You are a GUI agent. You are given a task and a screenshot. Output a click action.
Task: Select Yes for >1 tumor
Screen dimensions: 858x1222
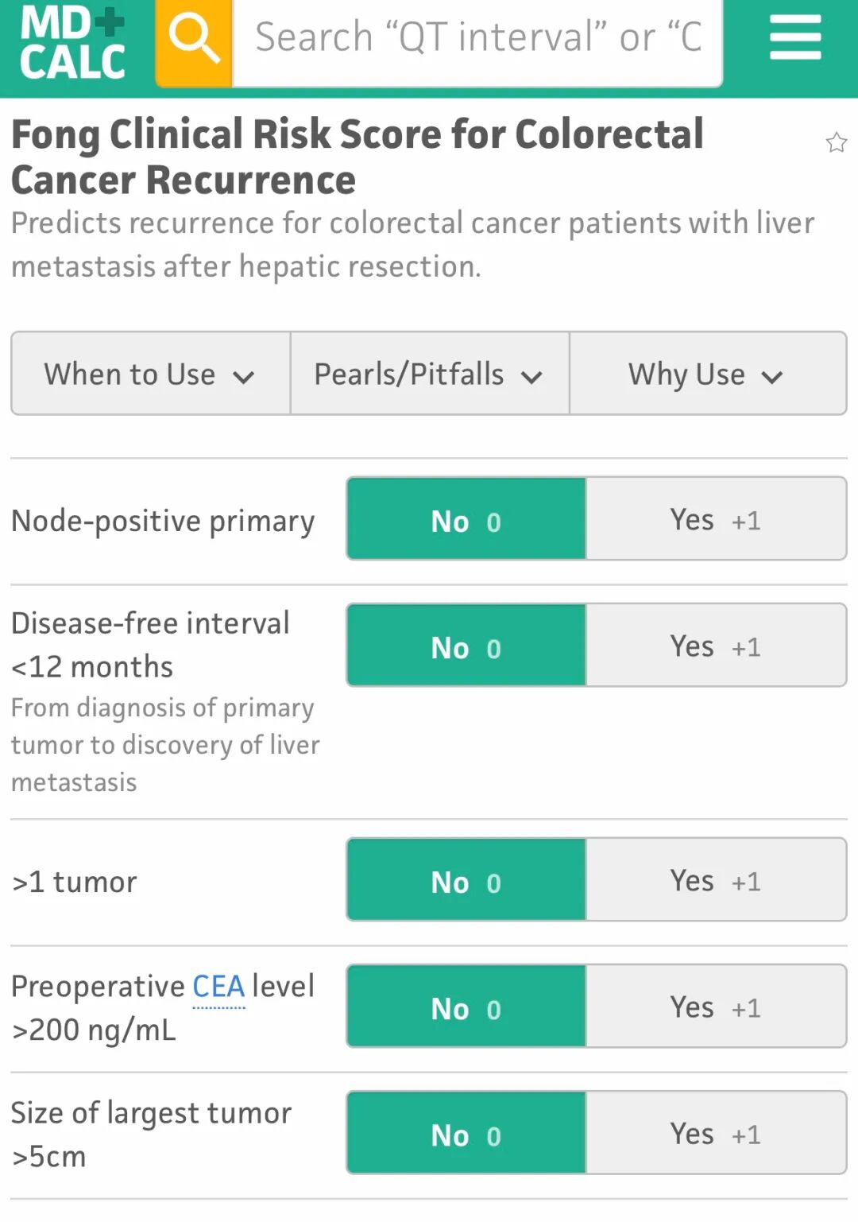pos(715,881)
